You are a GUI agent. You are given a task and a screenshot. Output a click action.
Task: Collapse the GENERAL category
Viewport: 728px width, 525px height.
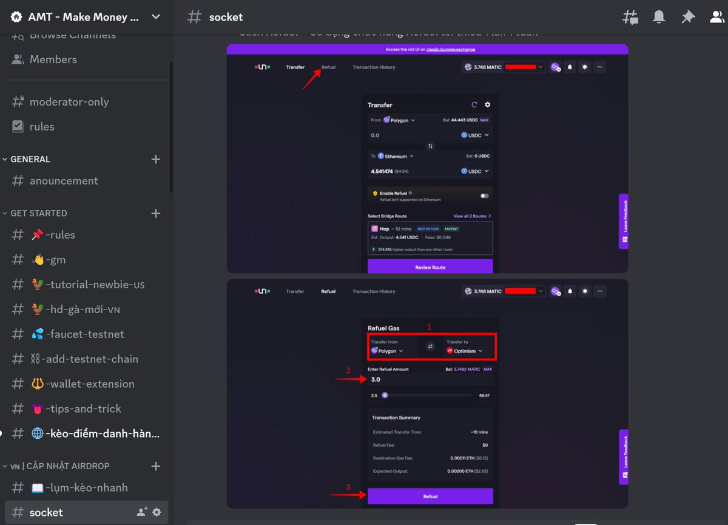(x=27, y=159)
